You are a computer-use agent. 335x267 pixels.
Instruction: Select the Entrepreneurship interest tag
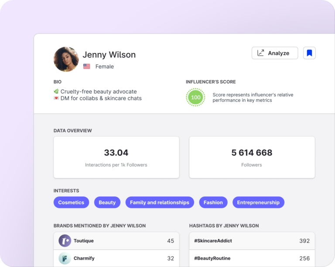pyautogui.click(x=258, y=202)
